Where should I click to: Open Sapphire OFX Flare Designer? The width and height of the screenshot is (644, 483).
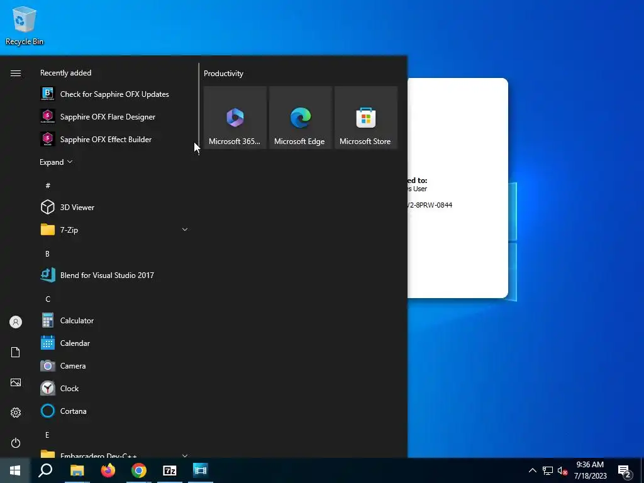114,116
